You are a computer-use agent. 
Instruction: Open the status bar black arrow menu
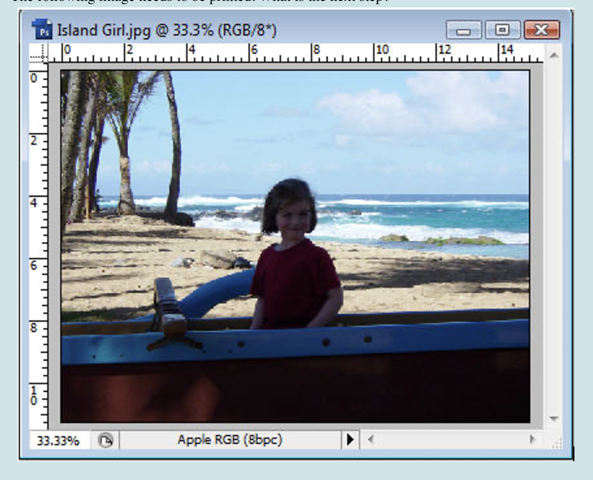click(350, 439)
